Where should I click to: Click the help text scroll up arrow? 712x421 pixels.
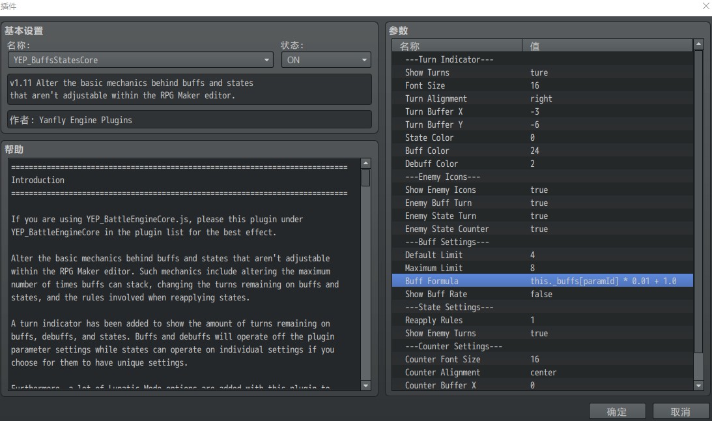point(366,163)
